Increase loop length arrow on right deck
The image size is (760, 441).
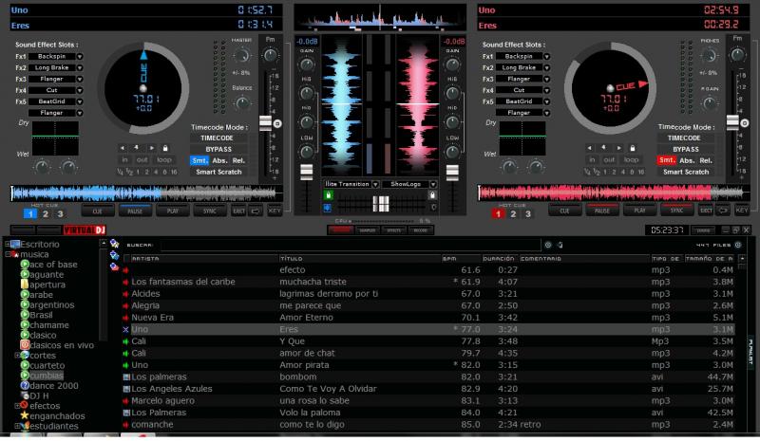619,148
